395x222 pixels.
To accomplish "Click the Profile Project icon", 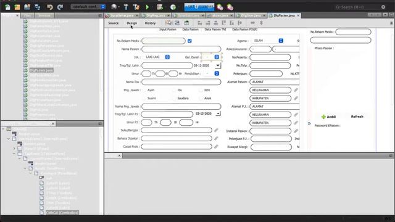I will (173, 7).
